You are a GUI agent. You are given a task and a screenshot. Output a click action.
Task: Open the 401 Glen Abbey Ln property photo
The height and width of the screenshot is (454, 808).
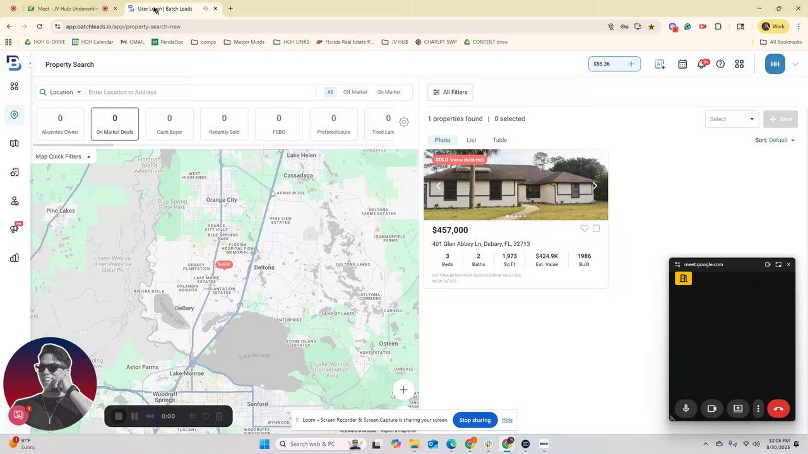click(516, 185)
